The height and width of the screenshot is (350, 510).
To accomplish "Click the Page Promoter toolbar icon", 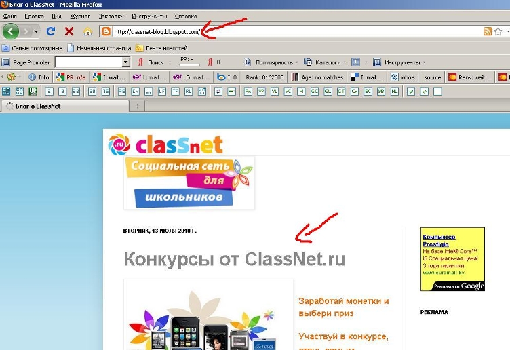I will (6, 62).
